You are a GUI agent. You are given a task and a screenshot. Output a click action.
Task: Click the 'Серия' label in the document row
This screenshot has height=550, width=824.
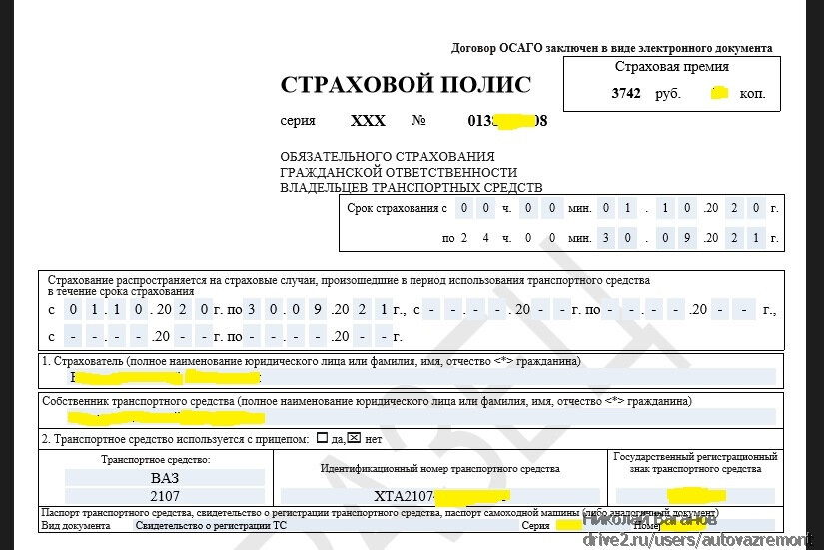point(535,526)
